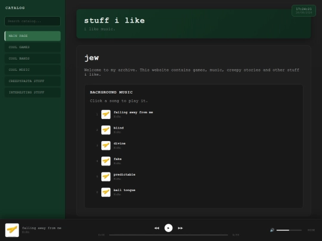
Task: Skip to the previous track
Action: [x=157, y=228]
